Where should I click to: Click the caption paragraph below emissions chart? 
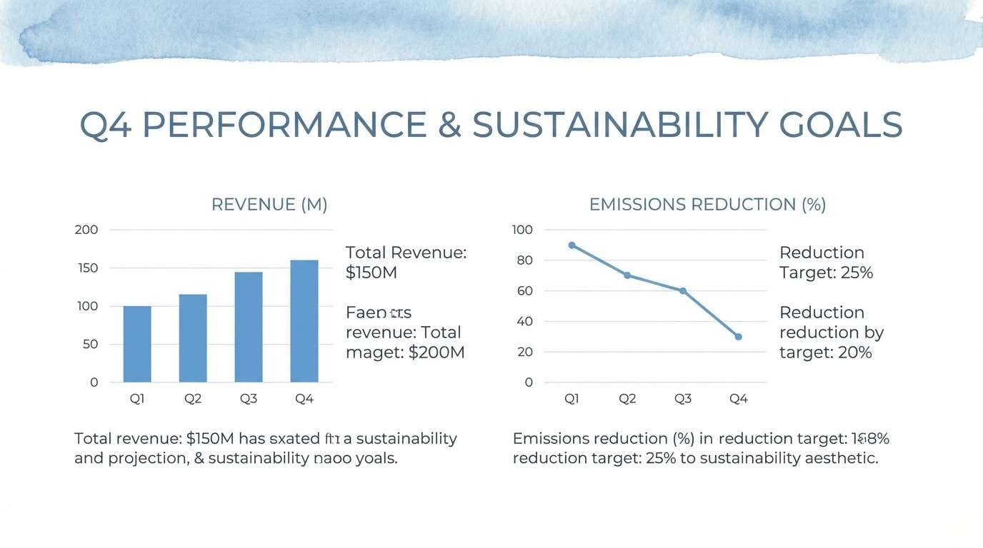[700, 448]
